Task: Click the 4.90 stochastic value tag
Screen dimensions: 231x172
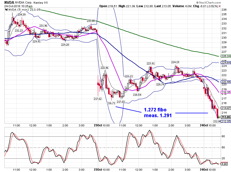Action: pyautogui.click(x=224, y=164)
